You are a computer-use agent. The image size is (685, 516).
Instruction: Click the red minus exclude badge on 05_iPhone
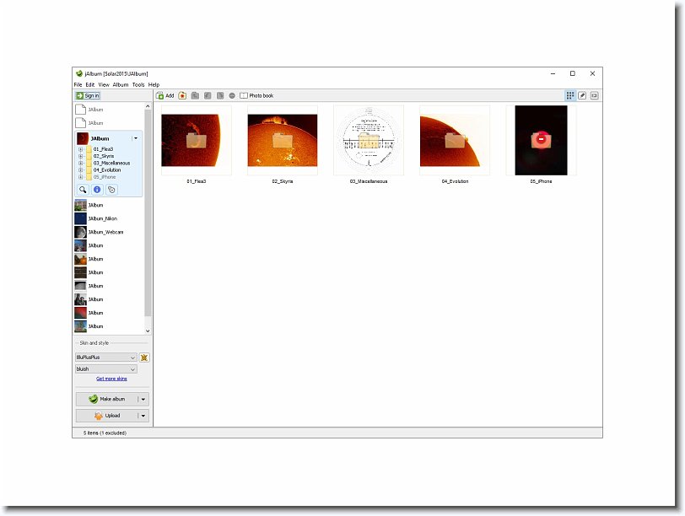(x=541, y=139)
